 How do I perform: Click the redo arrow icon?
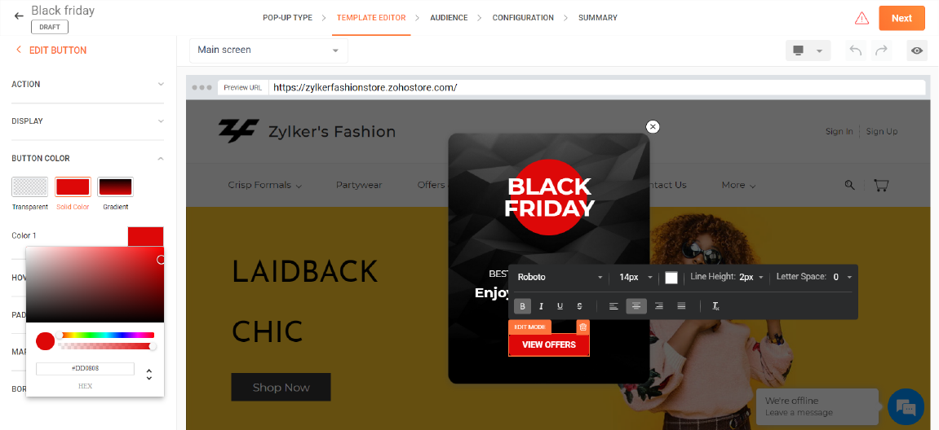(x=881, y=50)
